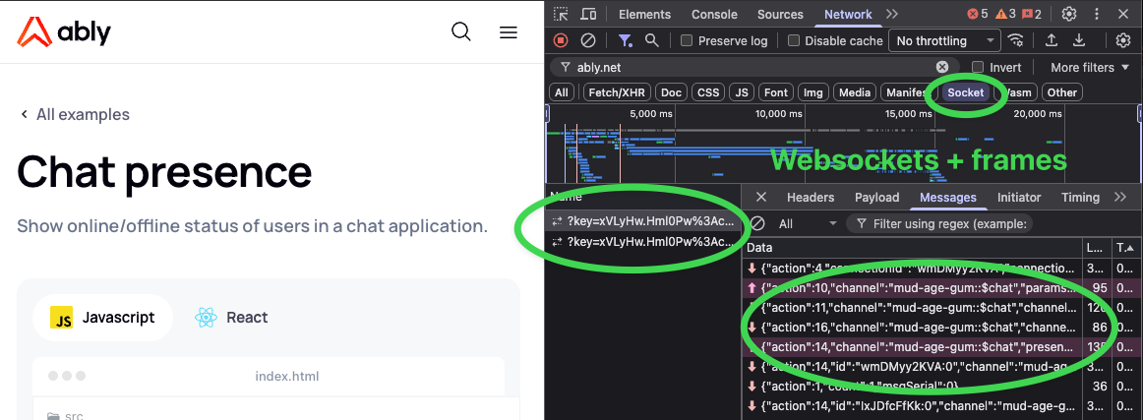Import a HAR file
1143x420 pixels.
click(1052, 41)
